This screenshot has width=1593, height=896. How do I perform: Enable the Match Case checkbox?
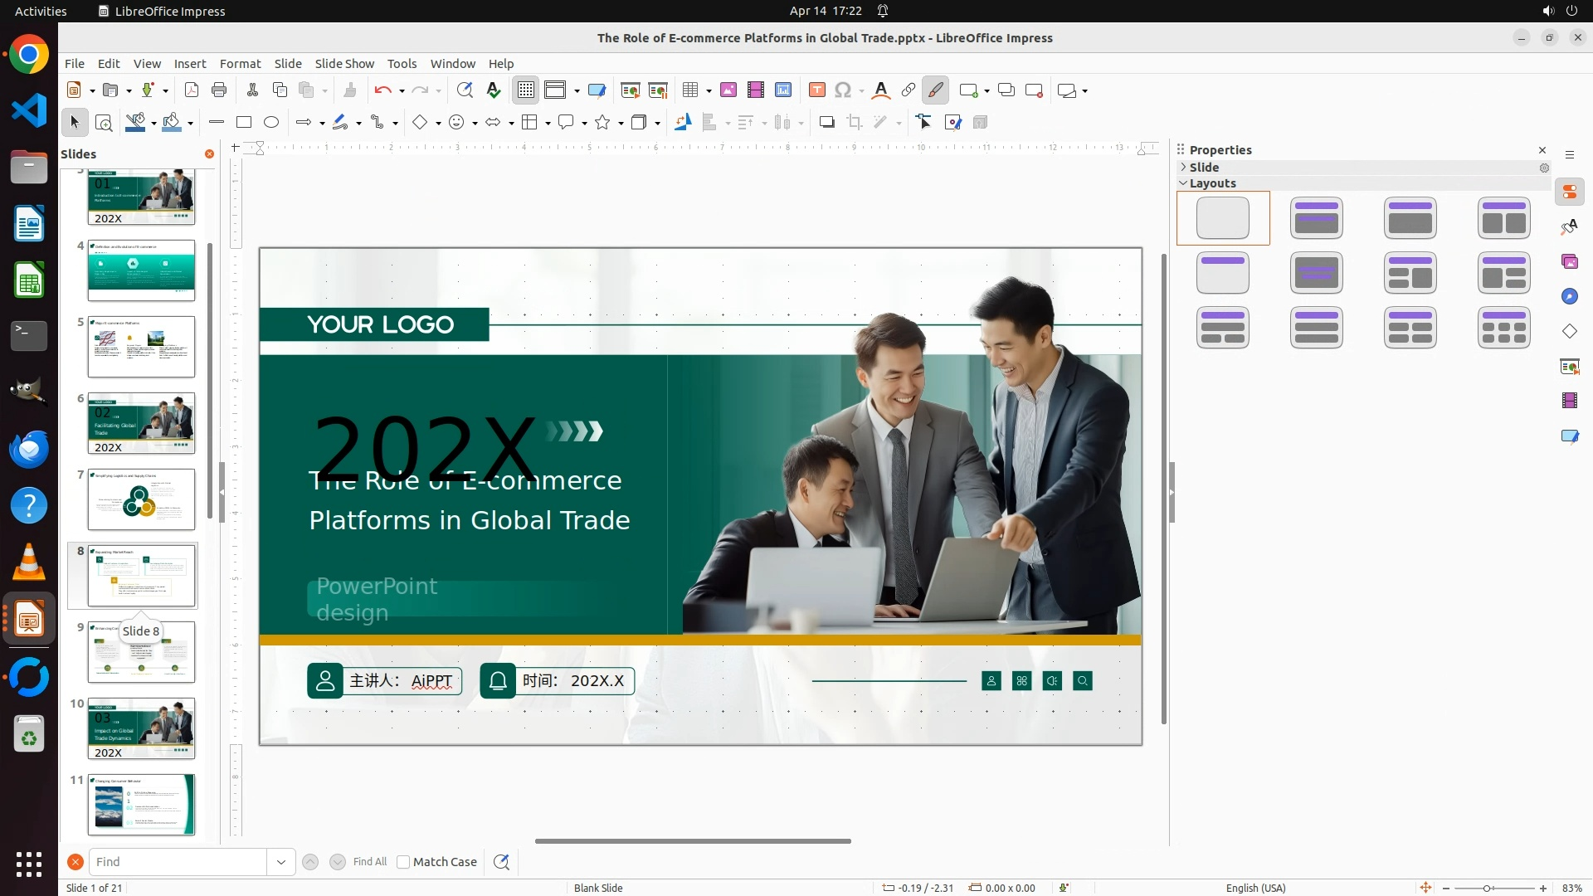tap(403, 862)
